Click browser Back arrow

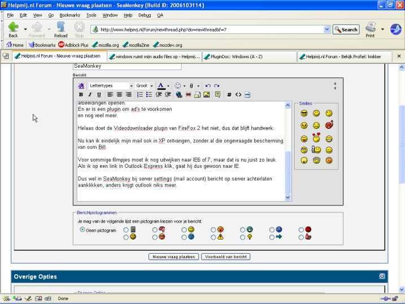[x=13, y=30]
